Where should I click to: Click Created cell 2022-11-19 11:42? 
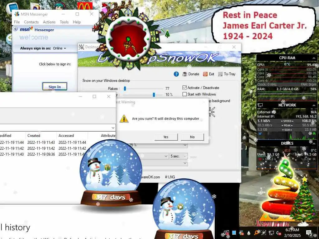(41, 148)
